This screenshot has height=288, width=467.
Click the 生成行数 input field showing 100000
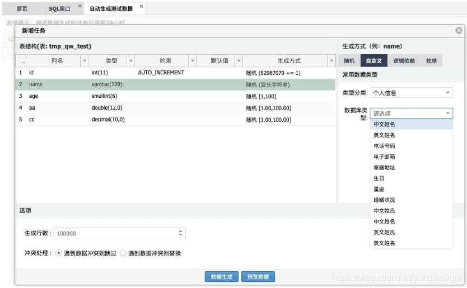(116, 233)
